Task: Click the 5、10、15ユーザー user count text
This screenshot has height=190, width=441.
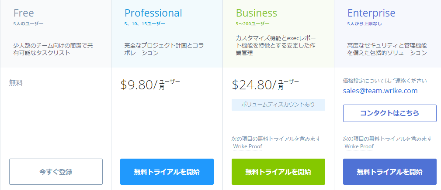Action: pyautogui.click(x=145, y=24)
